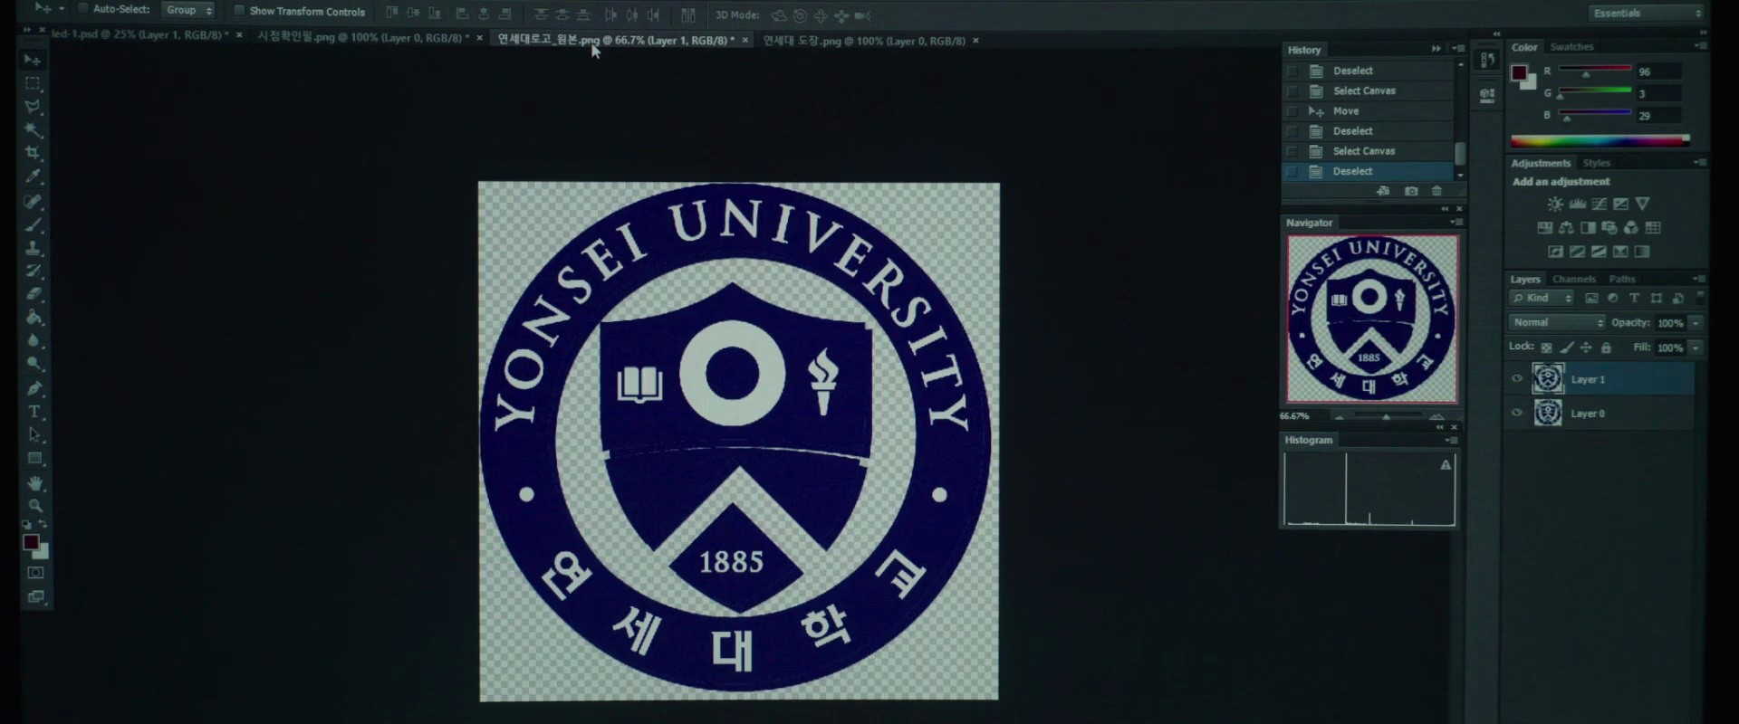
Task: Create new document from current state icon
Action: click(1383, 191)
